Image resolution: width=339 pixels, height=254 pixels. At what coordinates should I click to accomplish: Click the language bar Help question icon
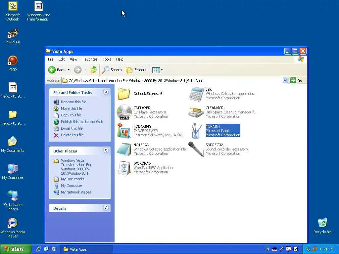296,249
